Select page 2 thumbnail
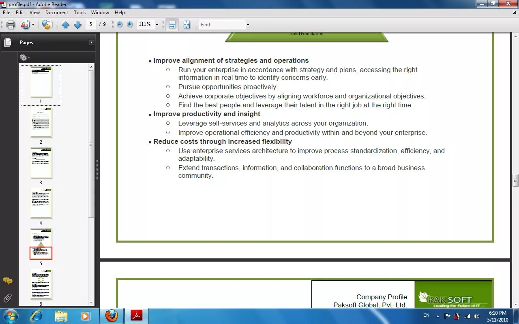 (x=41, y=123)
